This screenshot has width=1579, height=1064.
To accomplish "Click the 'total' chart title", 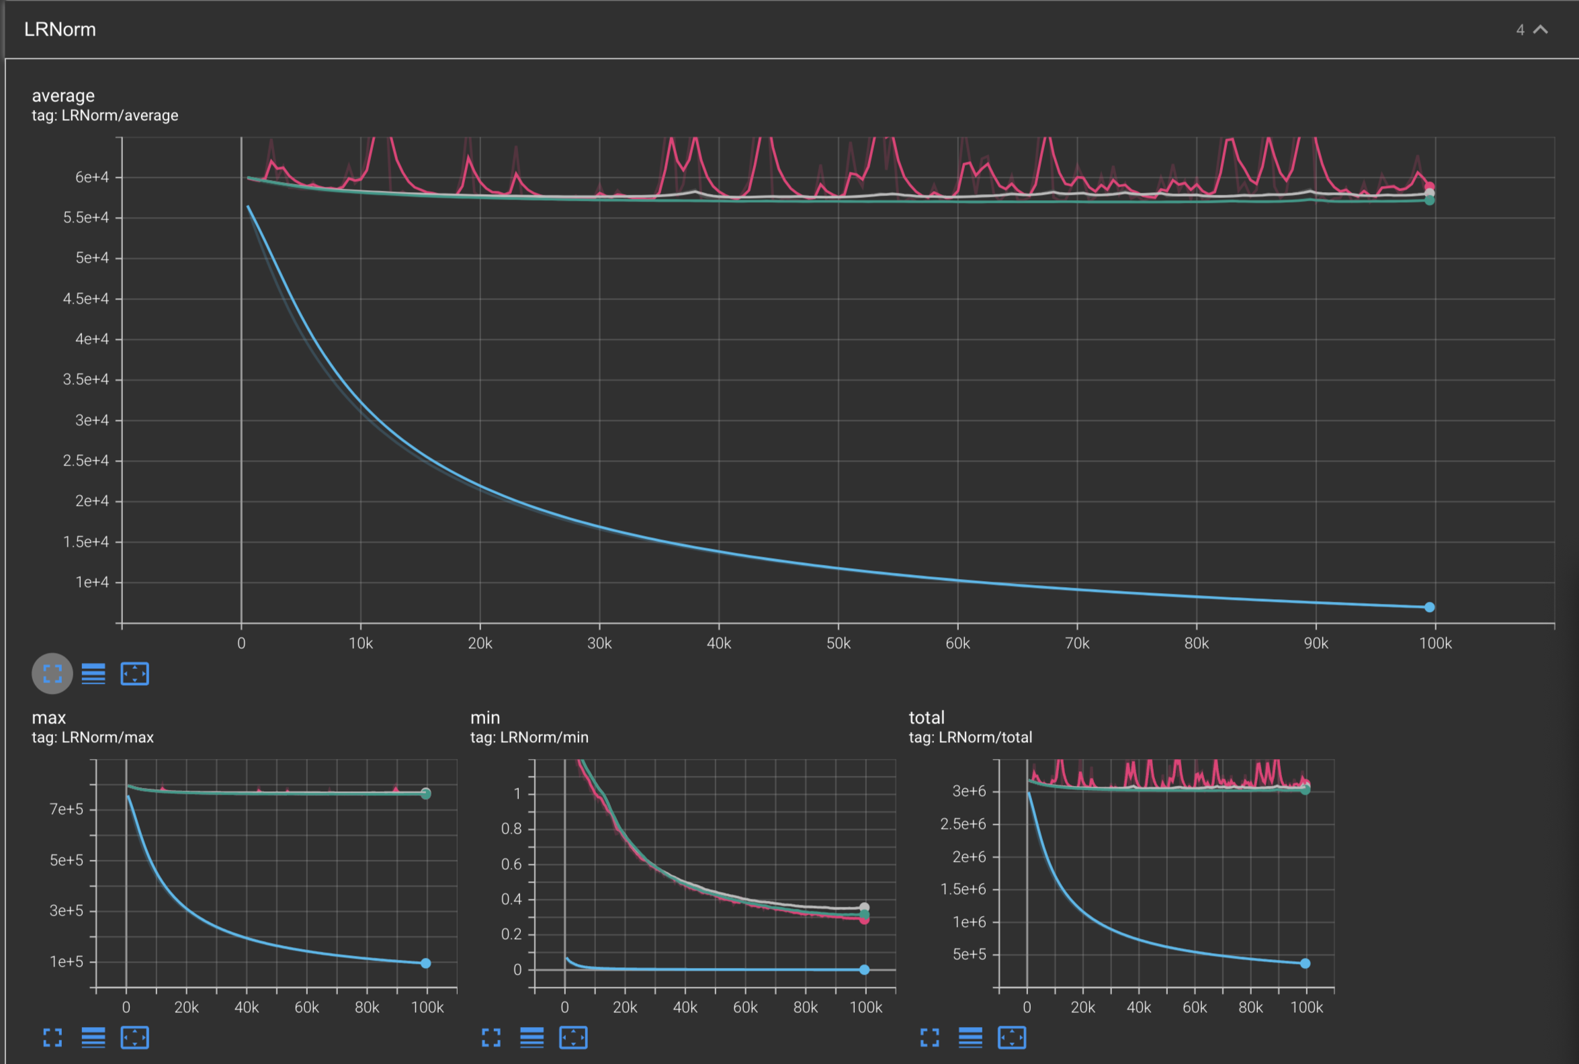I will (926, 717).
